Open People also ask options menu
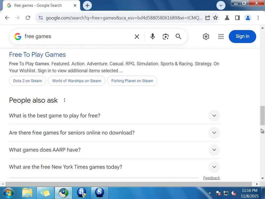Viewport: 265px width, 199px height. pyautogui.click(x=64, y=100)
